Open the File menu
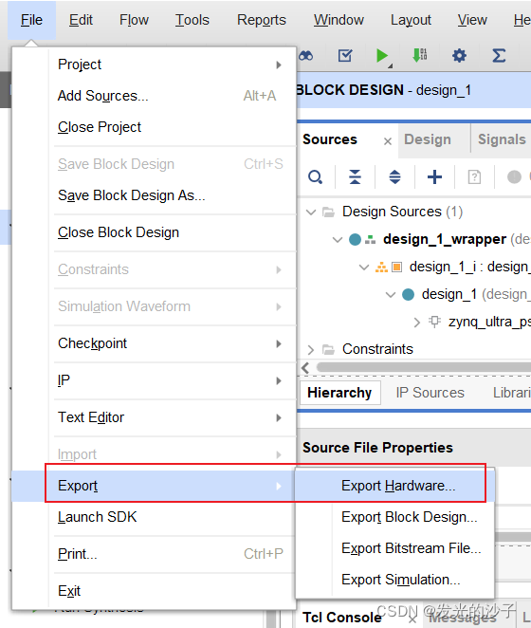531x628 pixels. point(31,20)
